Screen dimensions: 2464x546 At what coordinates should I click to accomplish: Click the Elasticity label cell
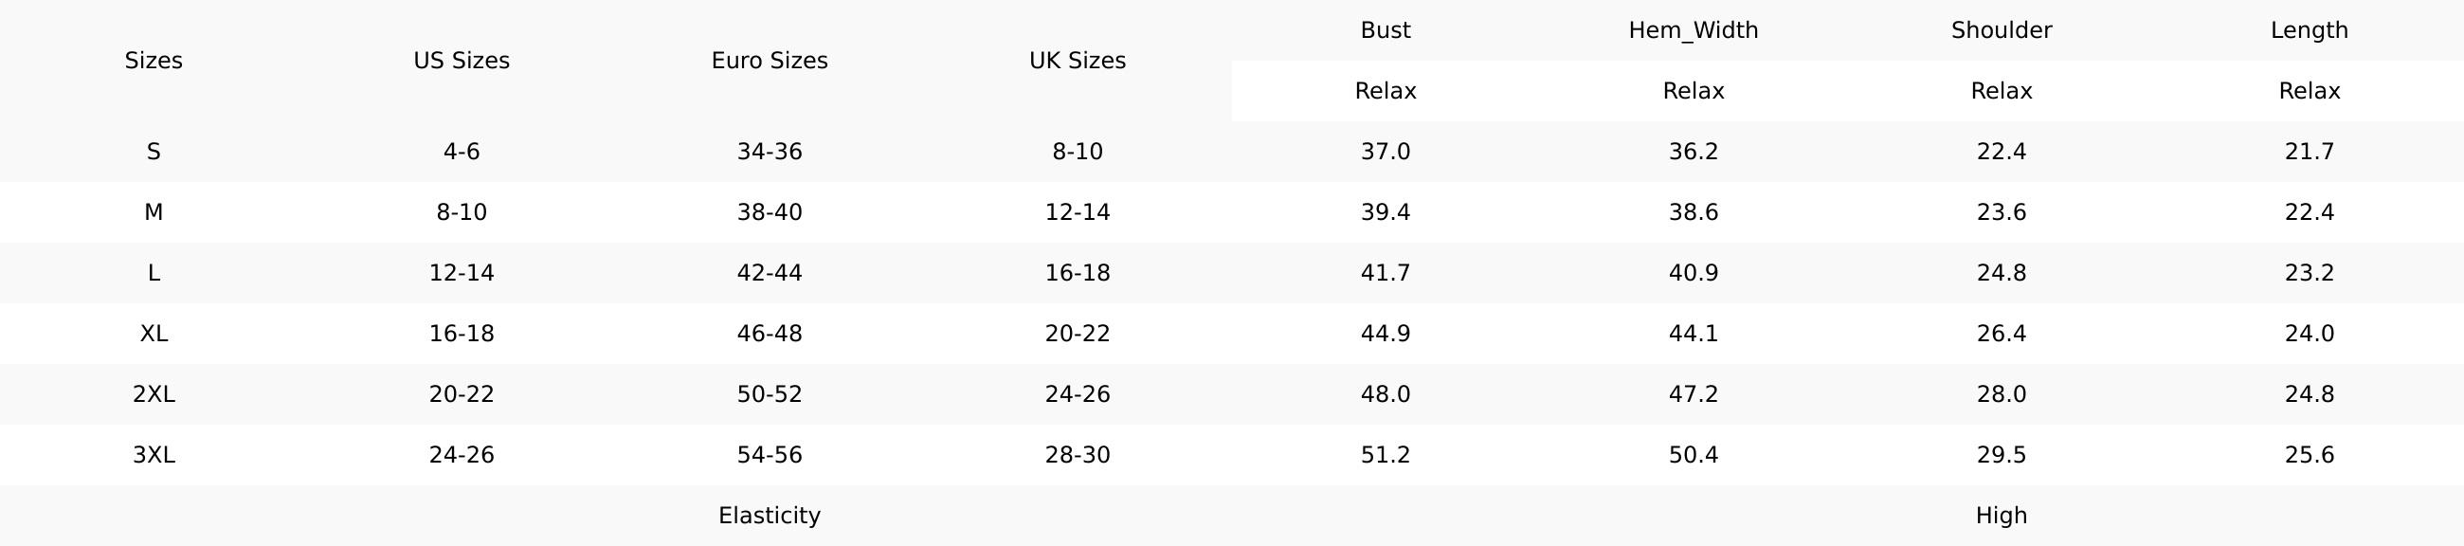tap(769, 516)
